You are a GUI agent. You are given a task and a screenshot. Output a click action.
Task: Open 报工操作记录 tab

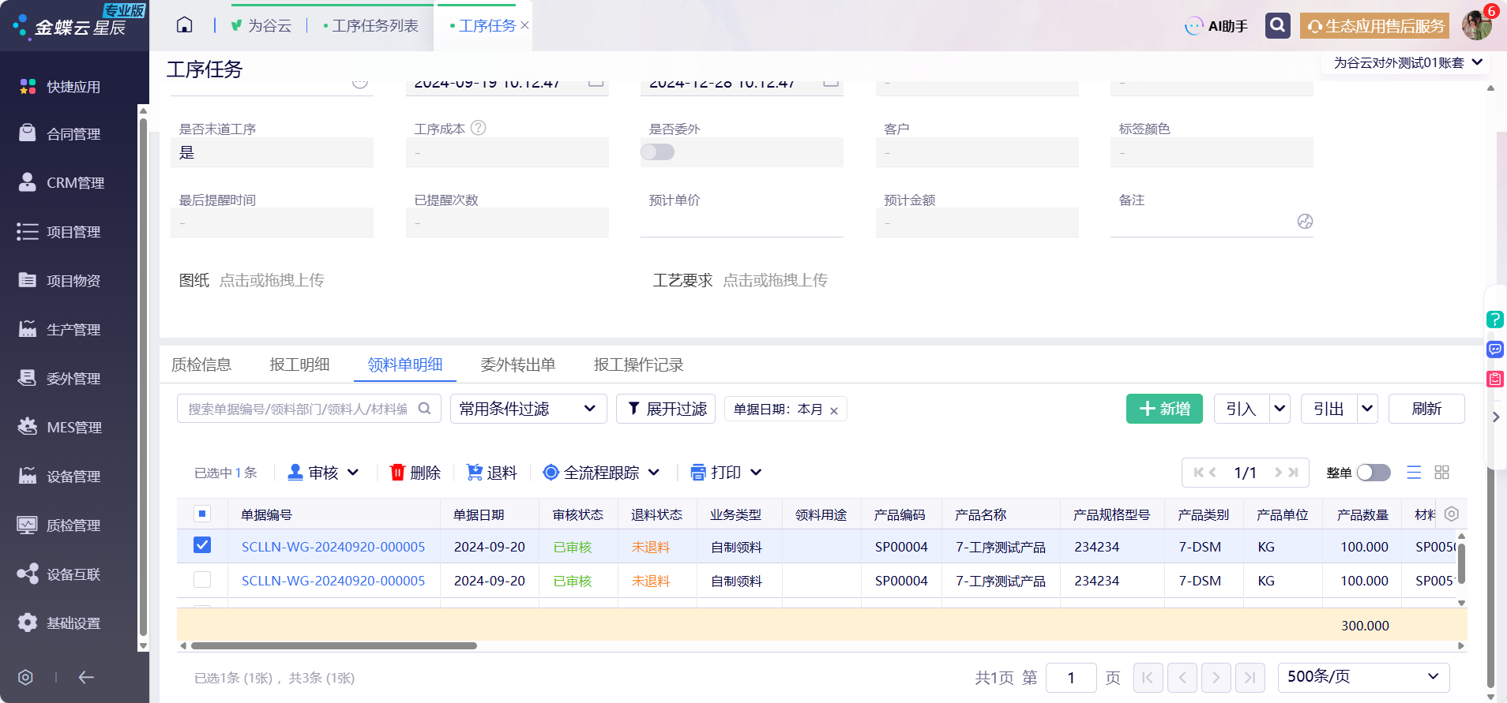639,365
